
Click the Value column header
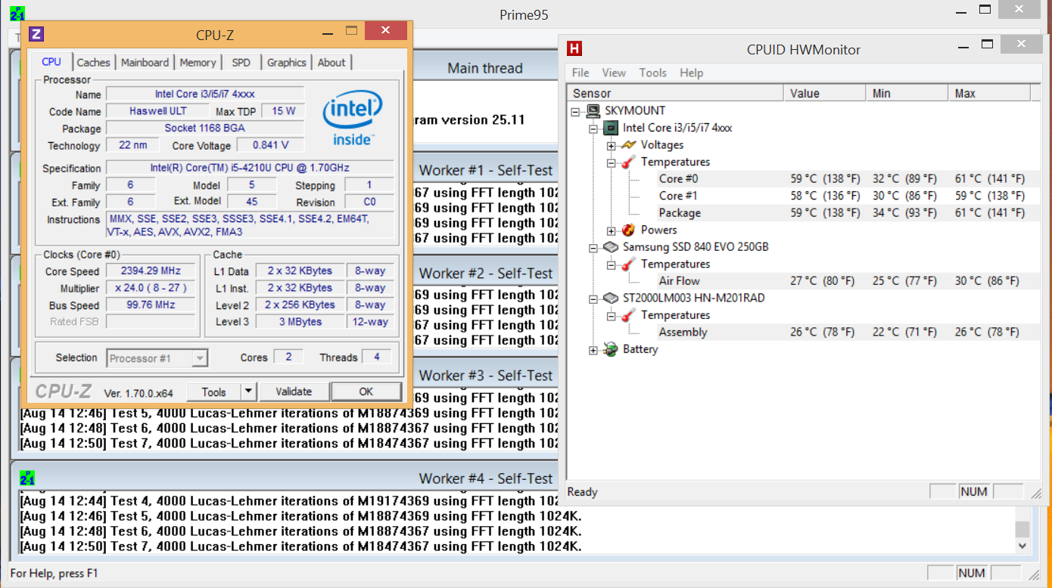click(825, 94)
